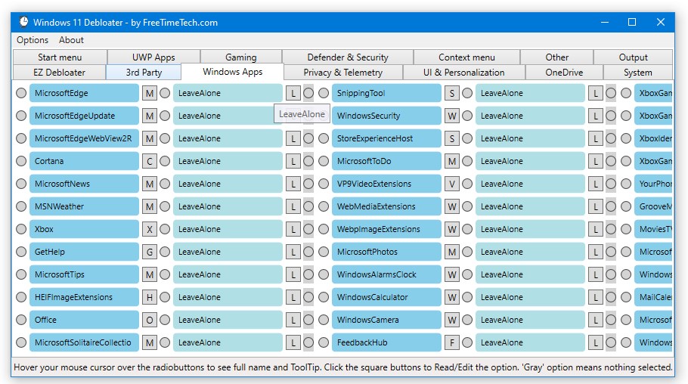Screen dimensions: 688x384
Task: Open the System tab
Action: click(x=638, y=72)
